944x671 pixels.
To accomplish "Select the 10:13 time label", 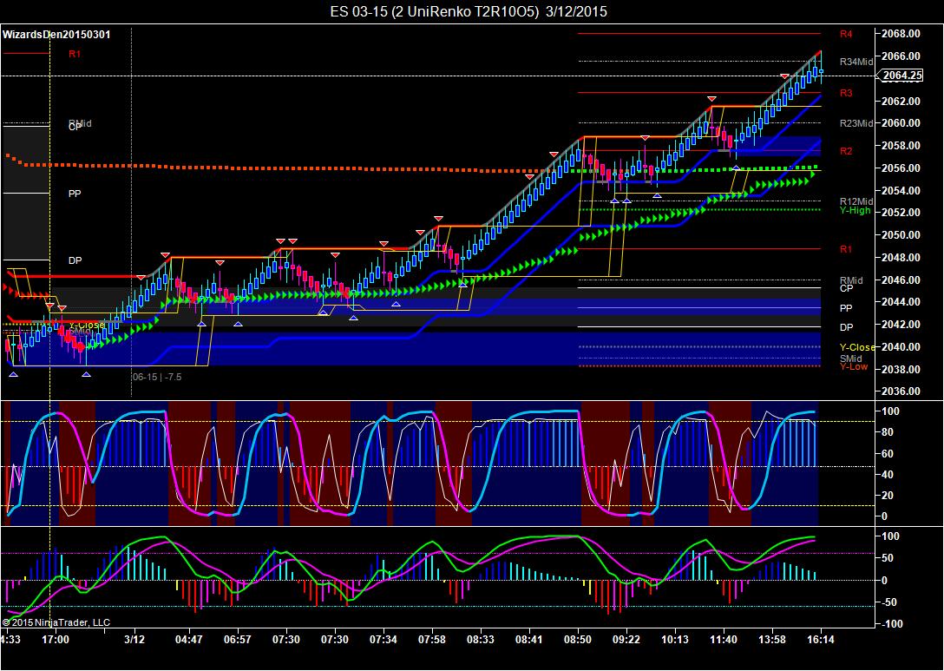I will 675,640.
